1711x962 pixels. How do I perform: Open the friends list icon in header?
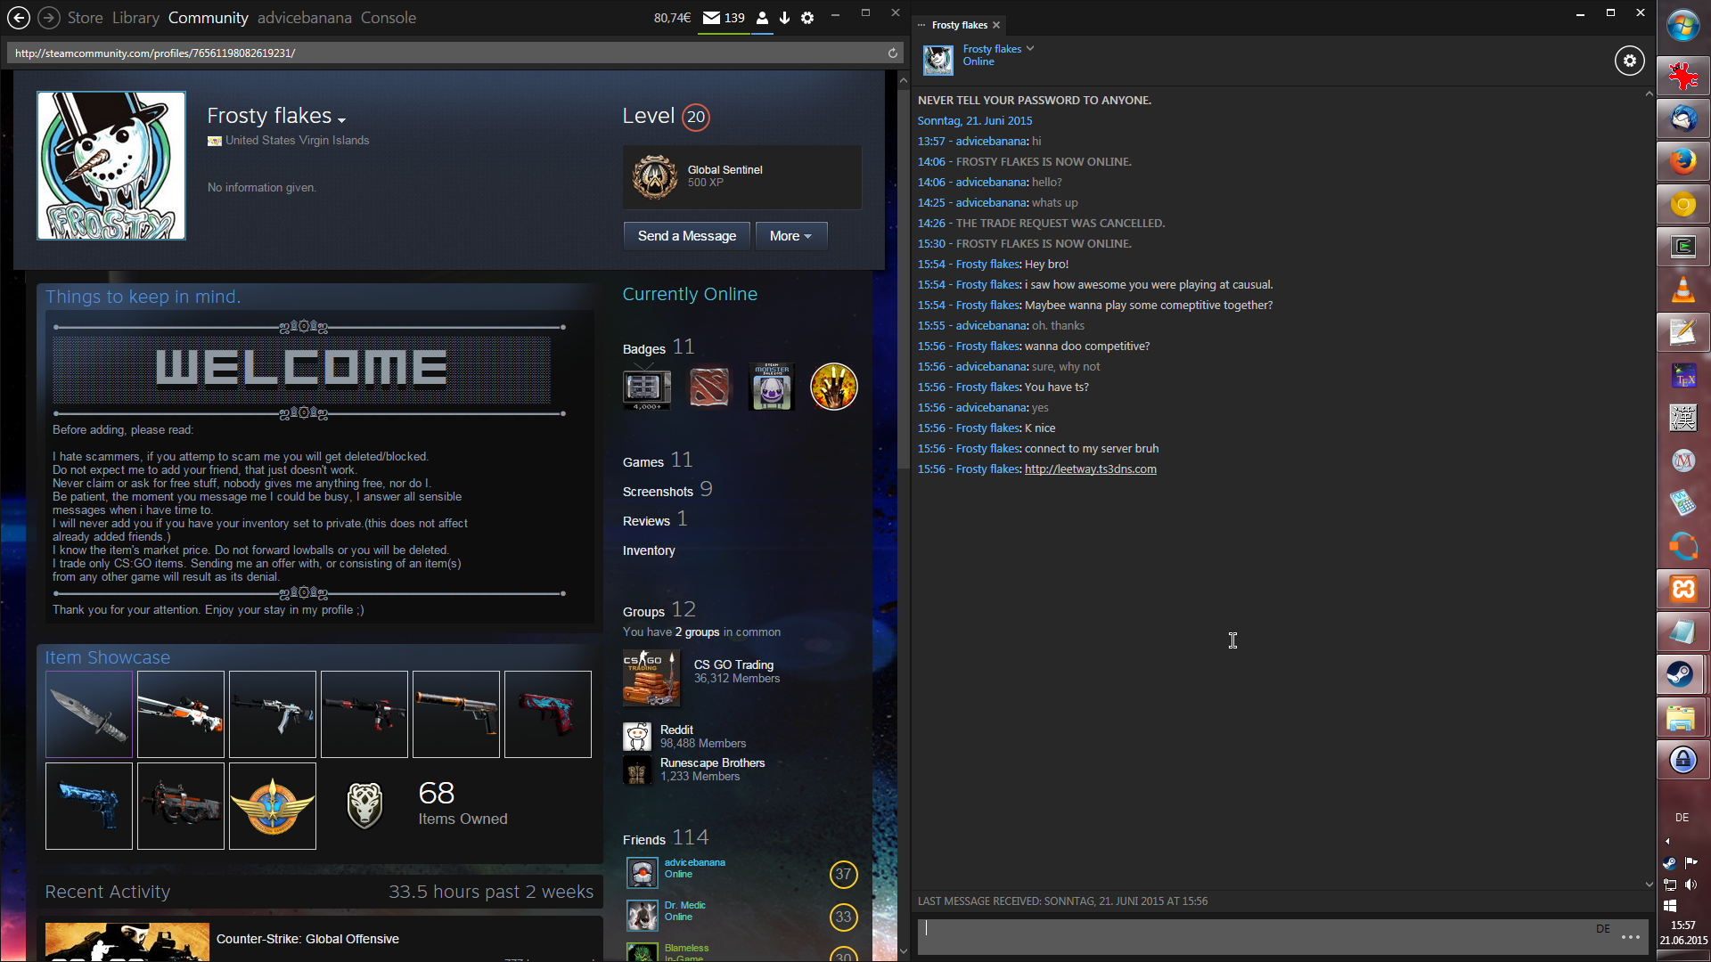762,17
